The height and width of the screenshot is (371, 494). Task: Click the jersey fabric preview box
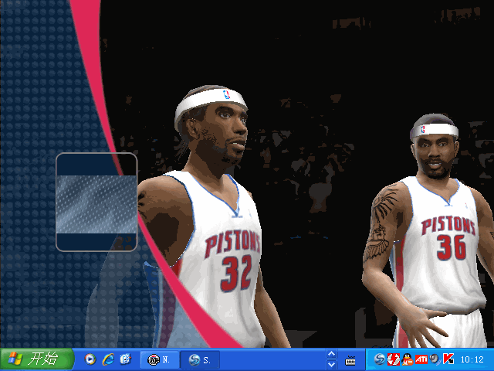[x=96, y=202]
